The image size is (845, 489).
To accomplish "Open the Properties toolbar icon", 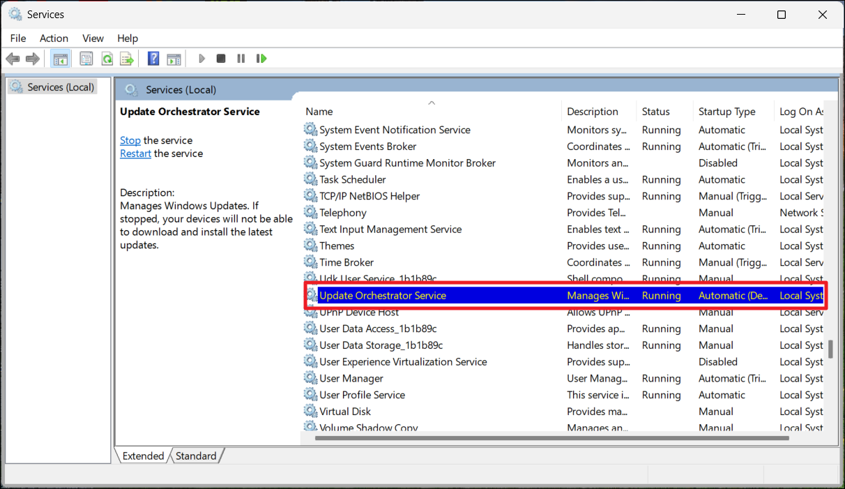I will 86,59.
